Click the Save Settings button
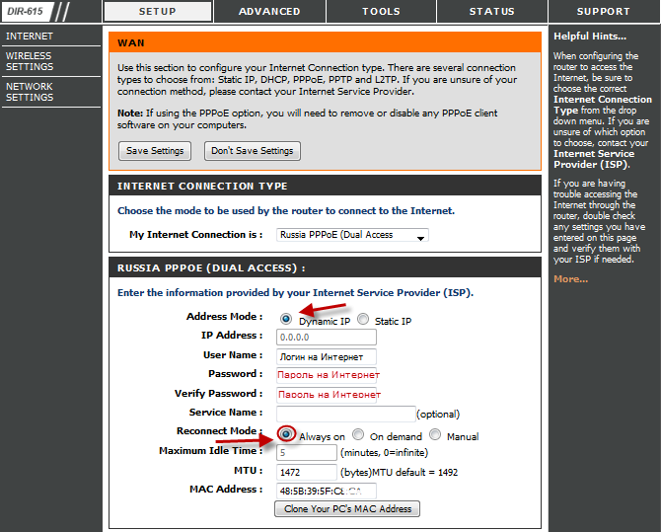 pyautogui.click(x=154, y=151)
